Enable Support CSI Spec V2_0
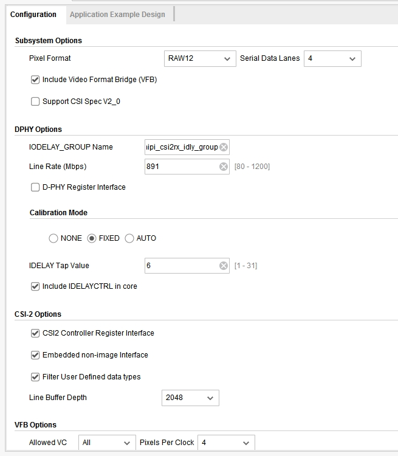This screenshot has width=398, height=456. tap(35, 102)
